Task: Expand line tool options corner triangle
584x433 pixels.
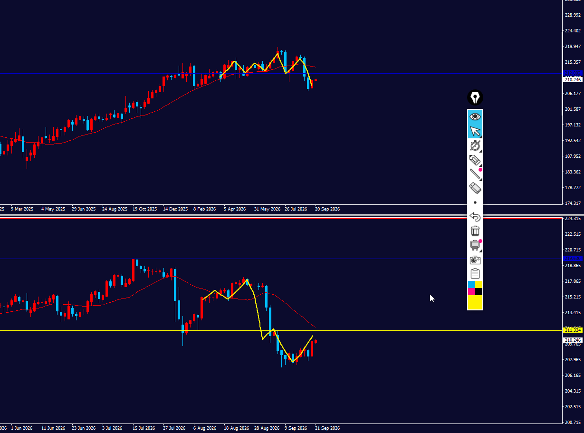Action: click(x=480, y=179)
